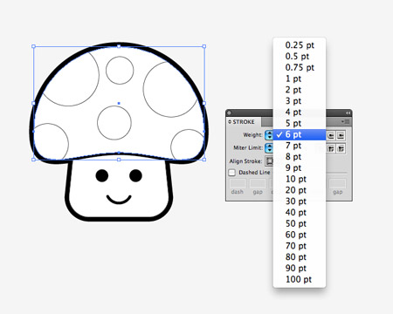Click the top-left selection bounding box handle
This screenshot has height=314, width=393.
pyautogui.click(x=33, y=46)
